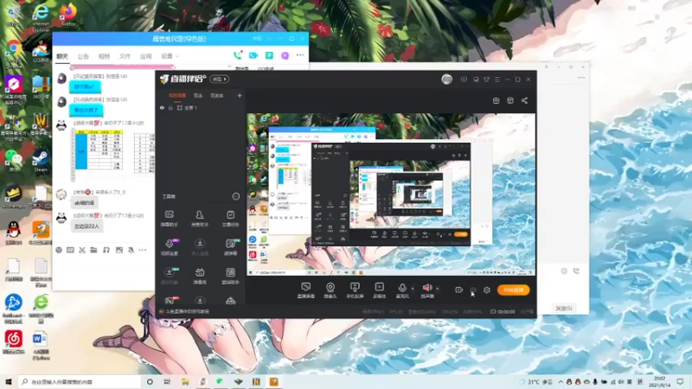Click the message icon next to the avatar
The image size is (692, 389).
(464, 80)
